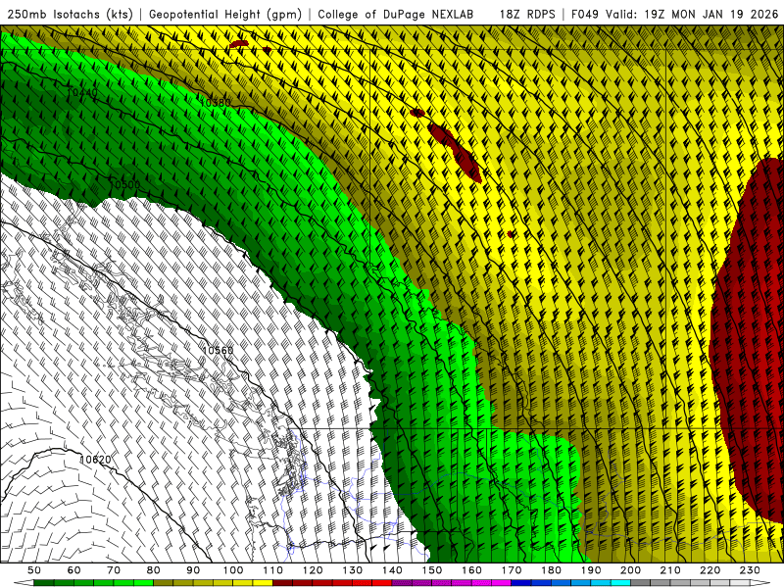Click the "18Z RDPS" model run label
The height and width of the screenshot is (588, 784).
(x=527, y=15)
